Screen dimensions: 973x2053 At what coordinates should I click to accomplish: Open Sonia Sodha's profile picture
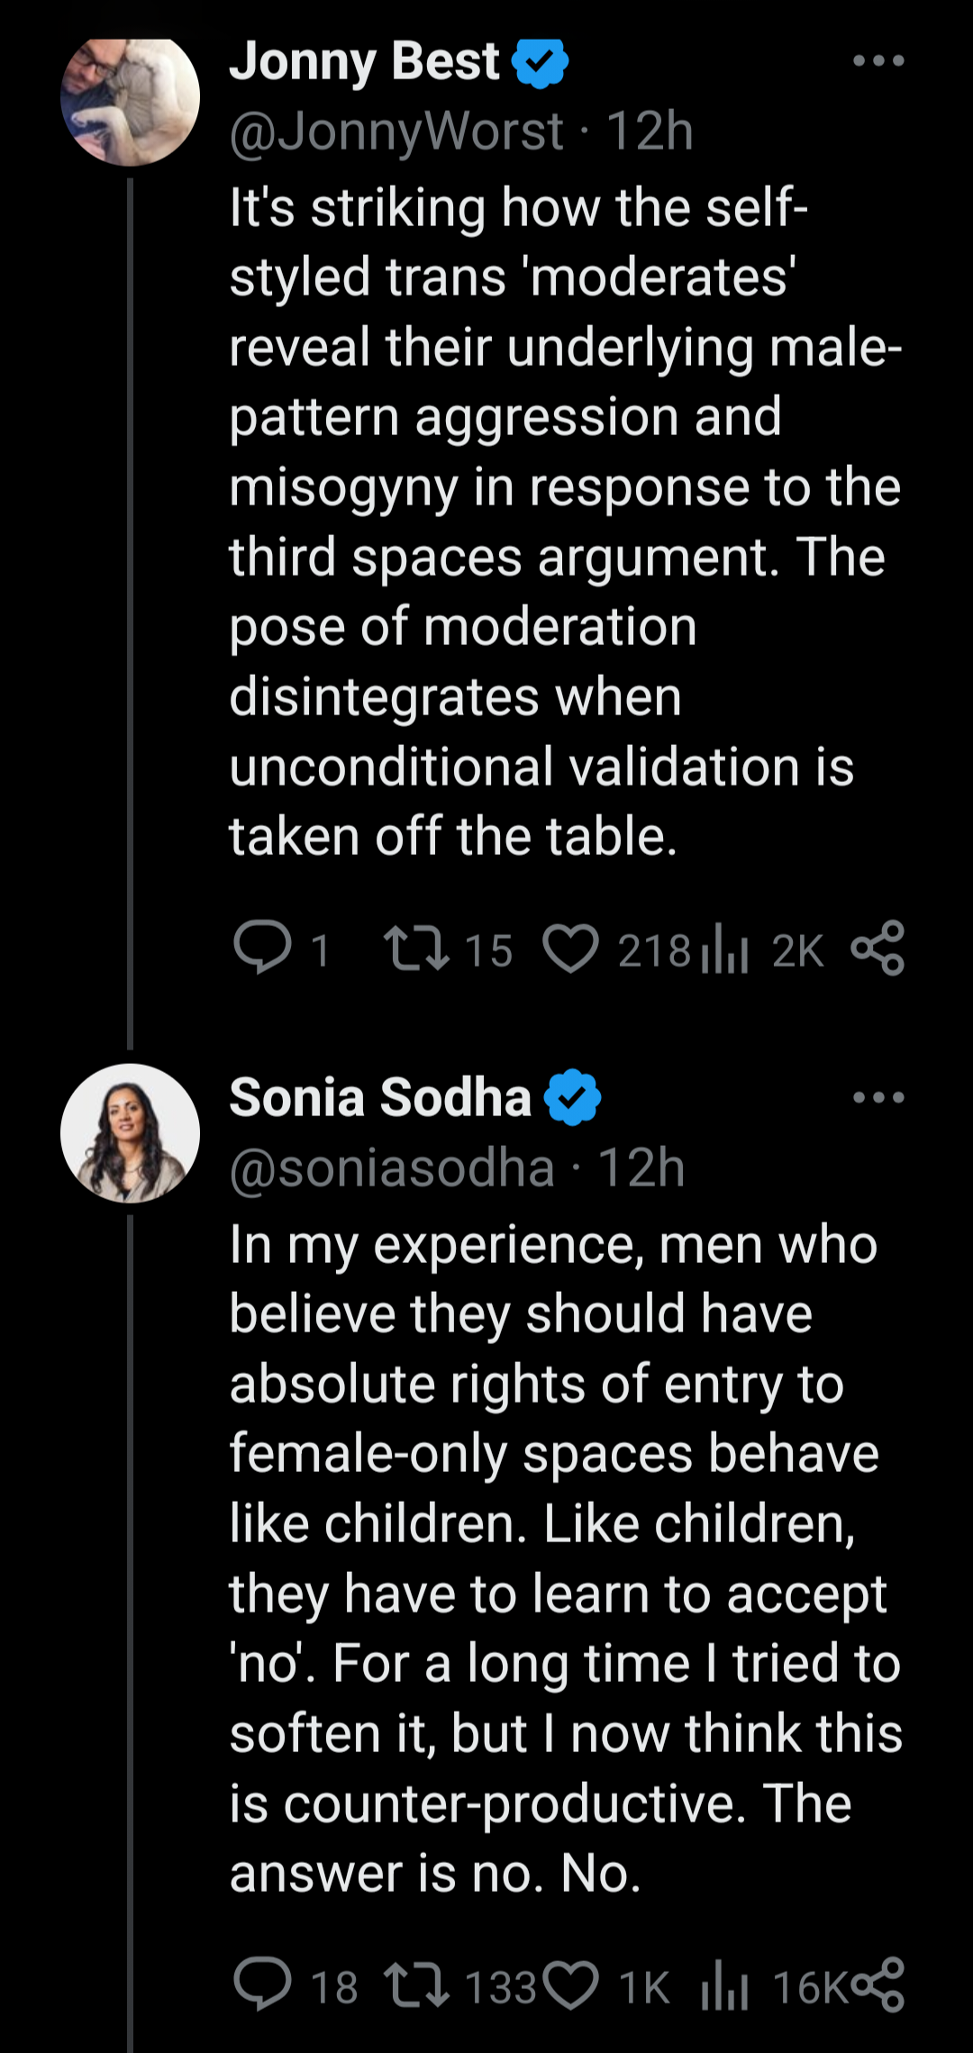click(x=130, y=1133)
